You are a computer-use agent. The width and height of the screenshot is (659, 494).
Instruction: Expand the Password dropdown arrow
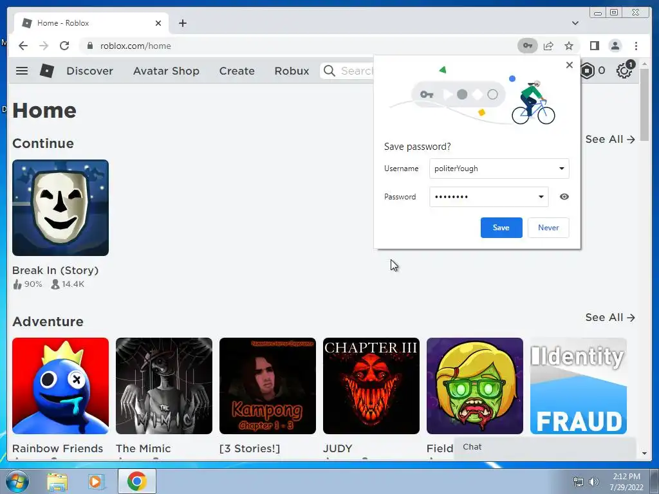click(x=541, y=197)
